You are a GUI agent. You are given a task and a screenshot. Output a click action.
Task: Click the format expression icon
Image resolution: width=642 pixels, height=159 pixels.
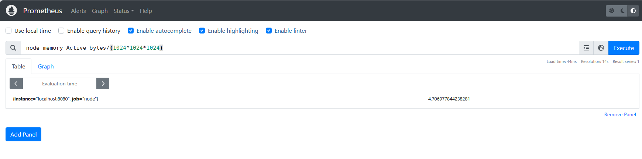click(x=586, y=48)
